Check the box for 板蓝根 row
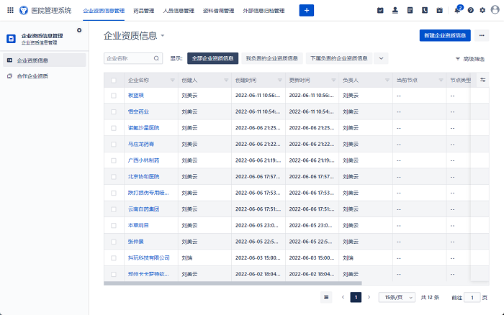504x315 pixels. click(114, 96)
